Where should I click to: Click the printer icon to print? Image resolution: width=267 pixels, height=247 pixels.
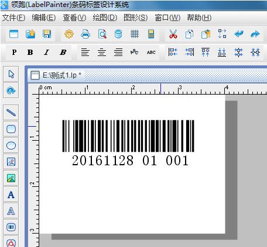(85, 34)
